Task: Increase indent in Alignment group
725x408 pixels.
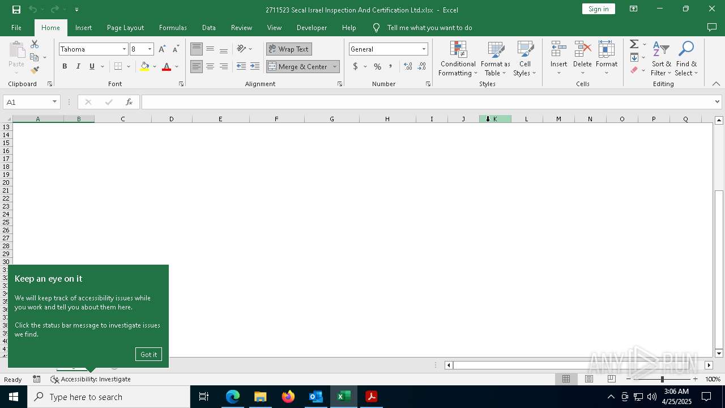Action: (255, 66)
